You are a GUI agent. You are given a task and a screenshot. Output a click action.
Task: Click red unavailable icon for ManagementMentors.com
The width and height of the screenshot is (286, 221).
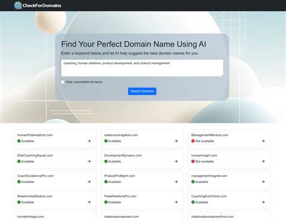pos(193,141)
